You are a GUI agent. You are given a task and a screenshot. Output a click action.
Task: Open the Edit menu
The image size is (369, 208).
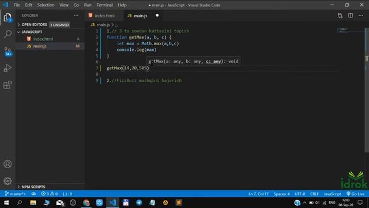pyautogui.click(x=28, y=5)
